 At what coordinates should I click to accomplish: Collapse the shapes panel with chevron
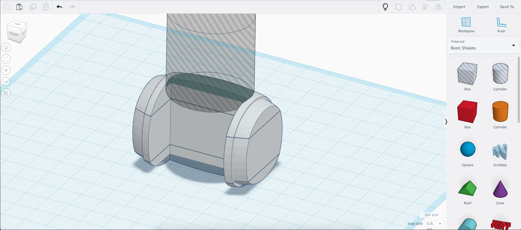(446, 122)
